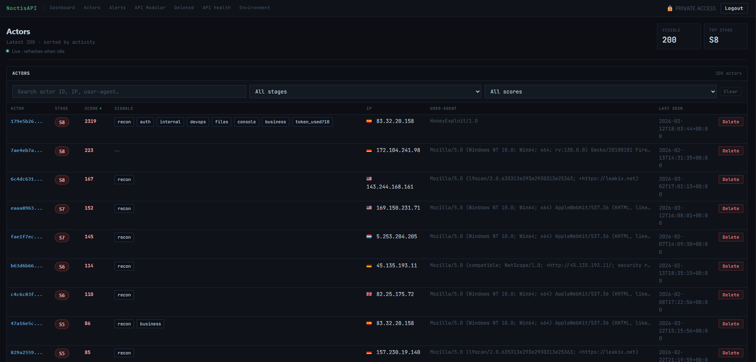This screenshot has height=362, width=756.
Task: Click the auth signal tag
Action: 145,122
